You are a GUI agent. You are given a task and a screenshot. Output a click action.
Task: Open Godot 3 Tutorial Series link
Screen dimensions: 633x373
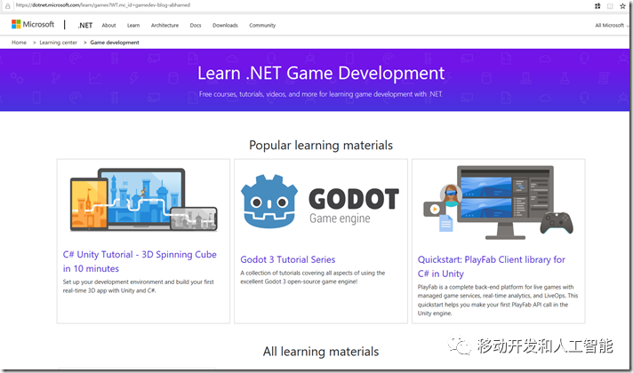(x=288, y=259)
